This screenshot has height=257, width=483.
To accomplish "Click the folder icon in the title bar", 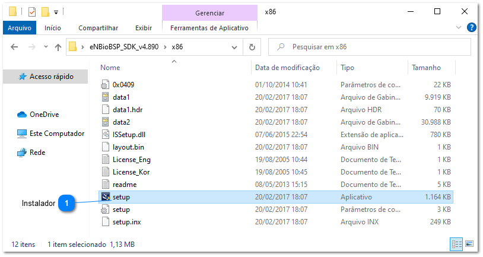I will tap(12, 12).
